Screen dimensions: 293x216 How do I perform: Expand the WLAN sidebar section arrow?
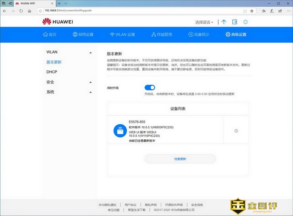tap(90, 53)
